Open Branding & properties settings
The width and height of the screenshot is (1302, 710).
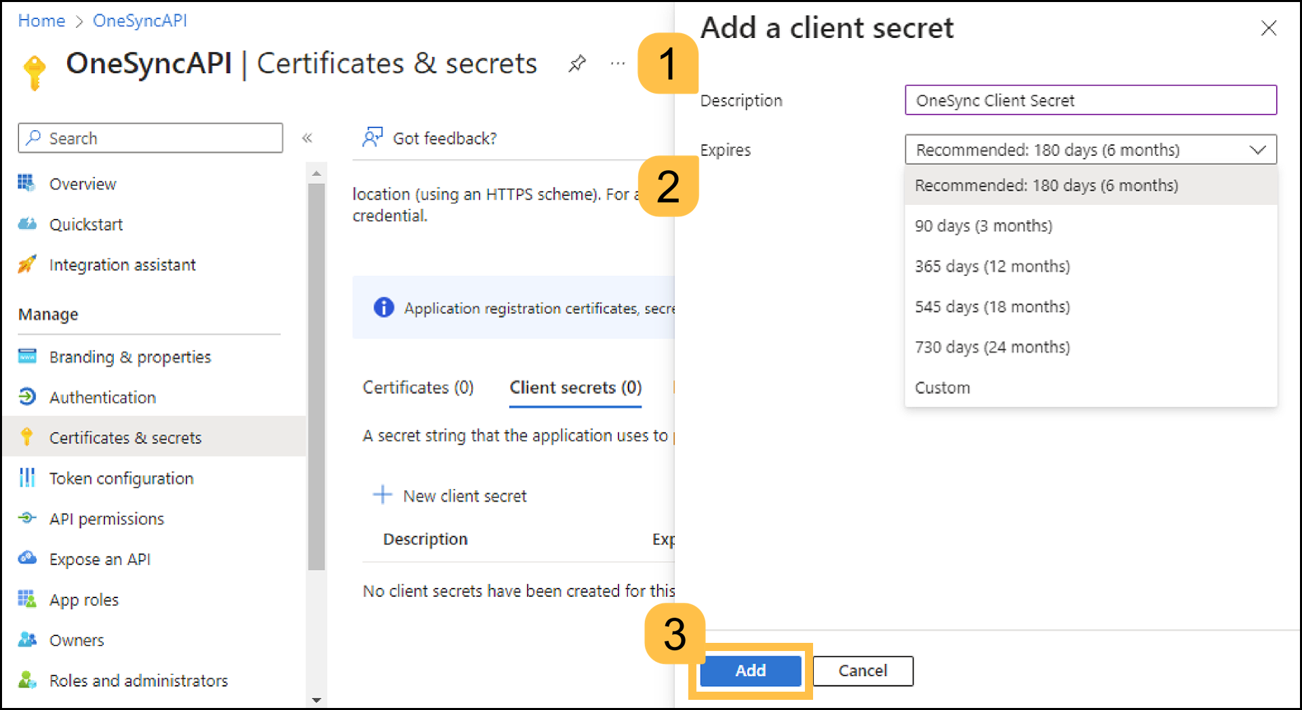click(130, 356)
